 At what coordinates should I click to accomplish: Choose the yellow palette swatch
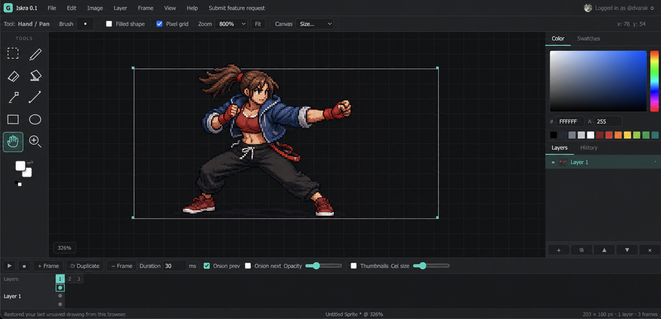pyautogui.click(x=627, y=135)
